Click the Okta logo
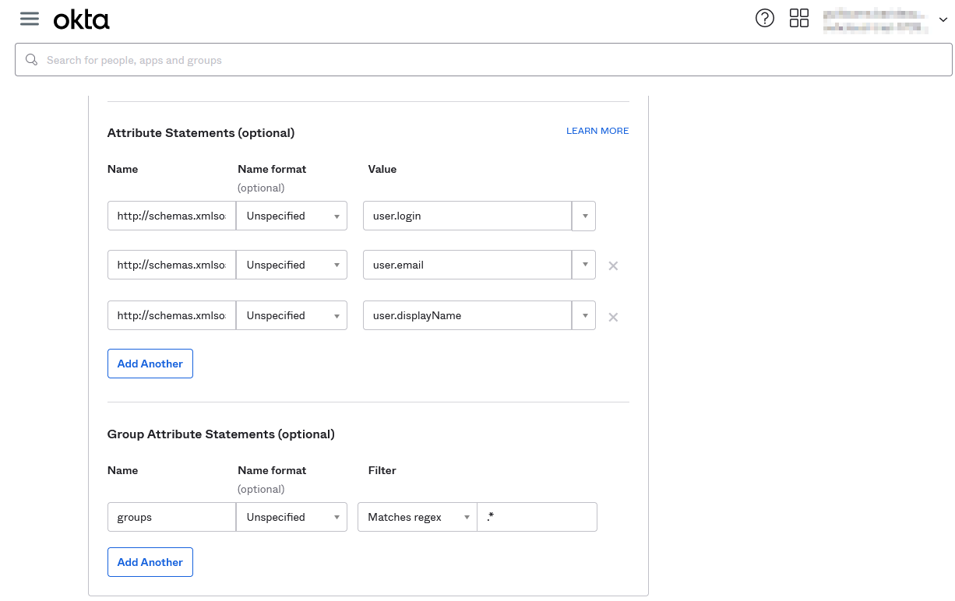The width and height of the screenshot is (955, 601). [81, 19]
